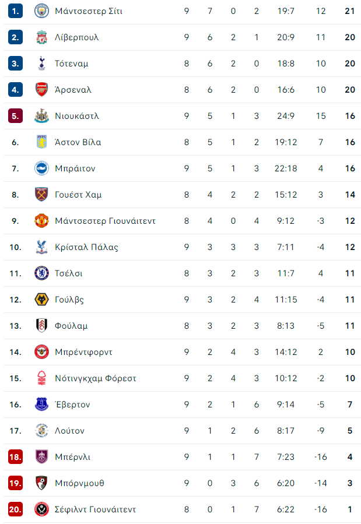The image size is (361, 524).
Task: Open the Σέφιλντ Γιουνάιτεντ team link
Action: coord(95,509)
